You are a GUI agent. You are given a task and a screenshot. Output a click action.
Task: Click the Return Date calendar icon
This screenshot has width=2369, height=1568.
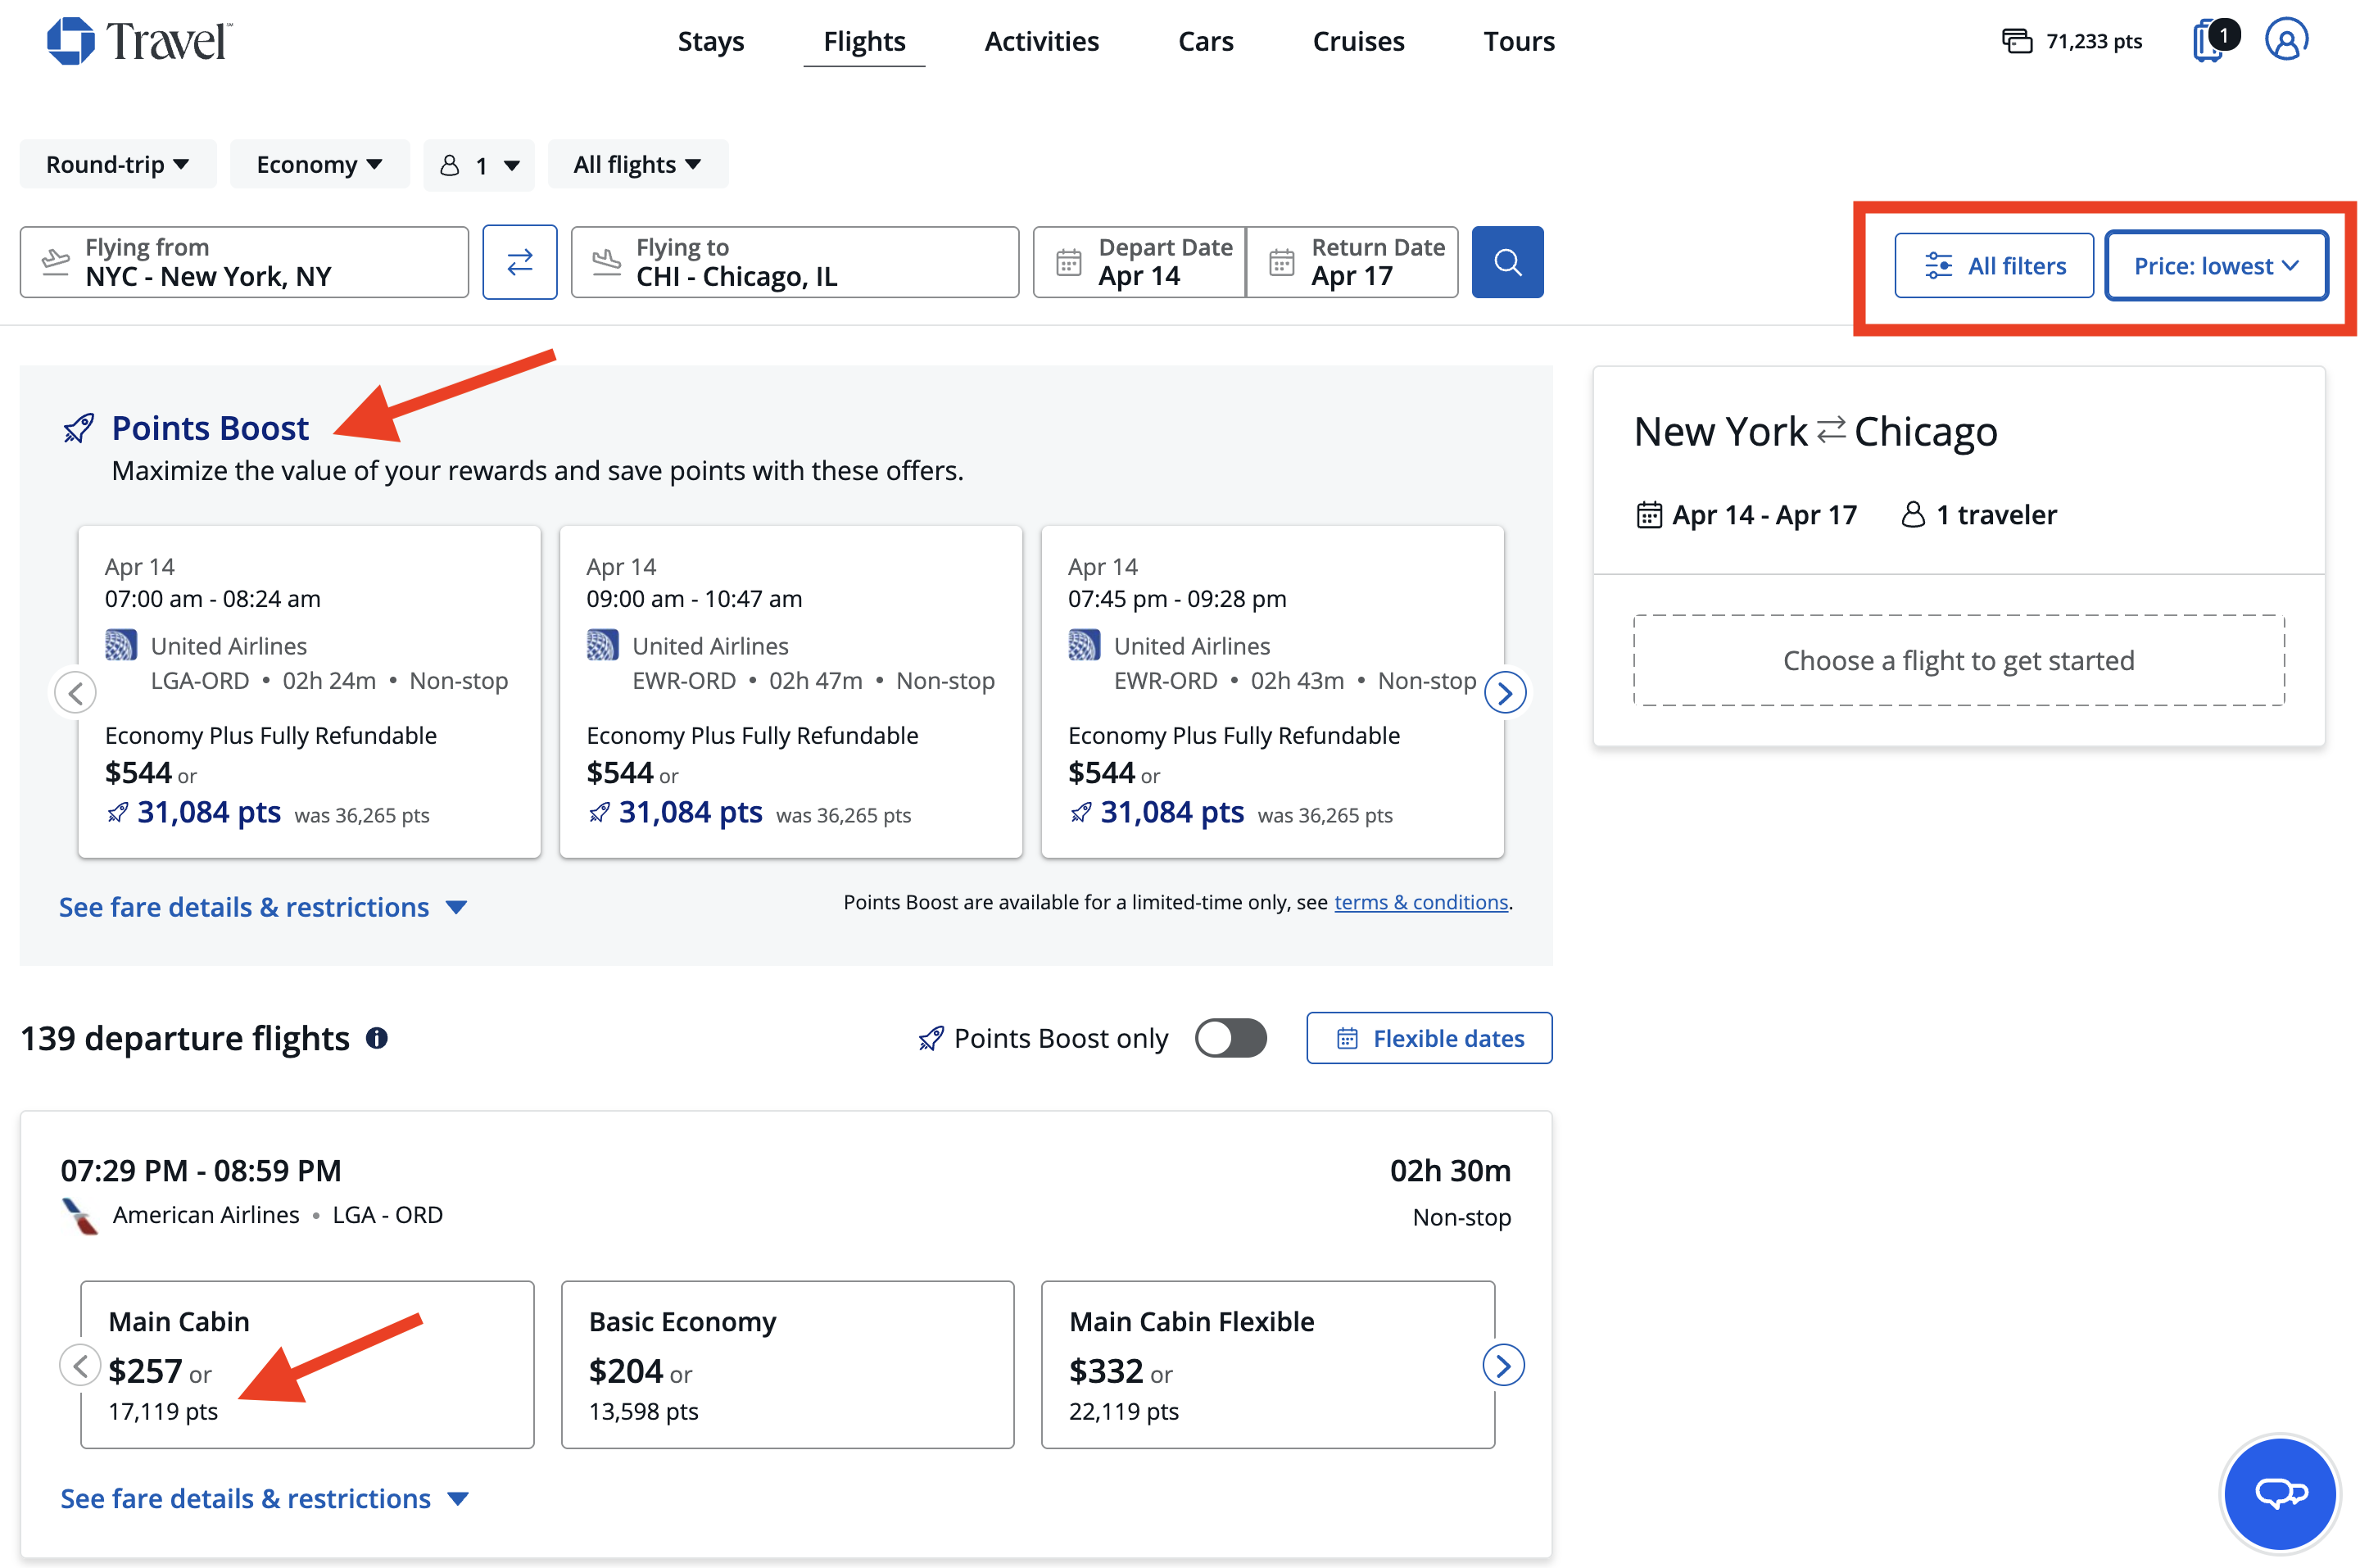[x=1281, y=262]
